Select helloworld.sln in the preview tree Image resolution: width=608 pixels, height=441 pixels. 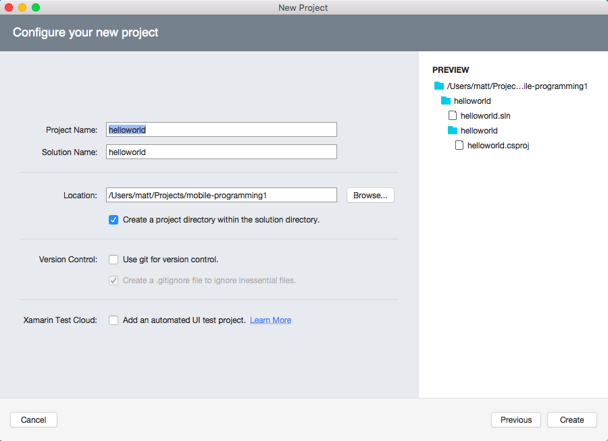485,116
